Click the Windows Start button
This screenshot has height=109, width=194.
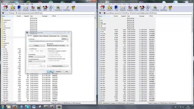[3, 107]
